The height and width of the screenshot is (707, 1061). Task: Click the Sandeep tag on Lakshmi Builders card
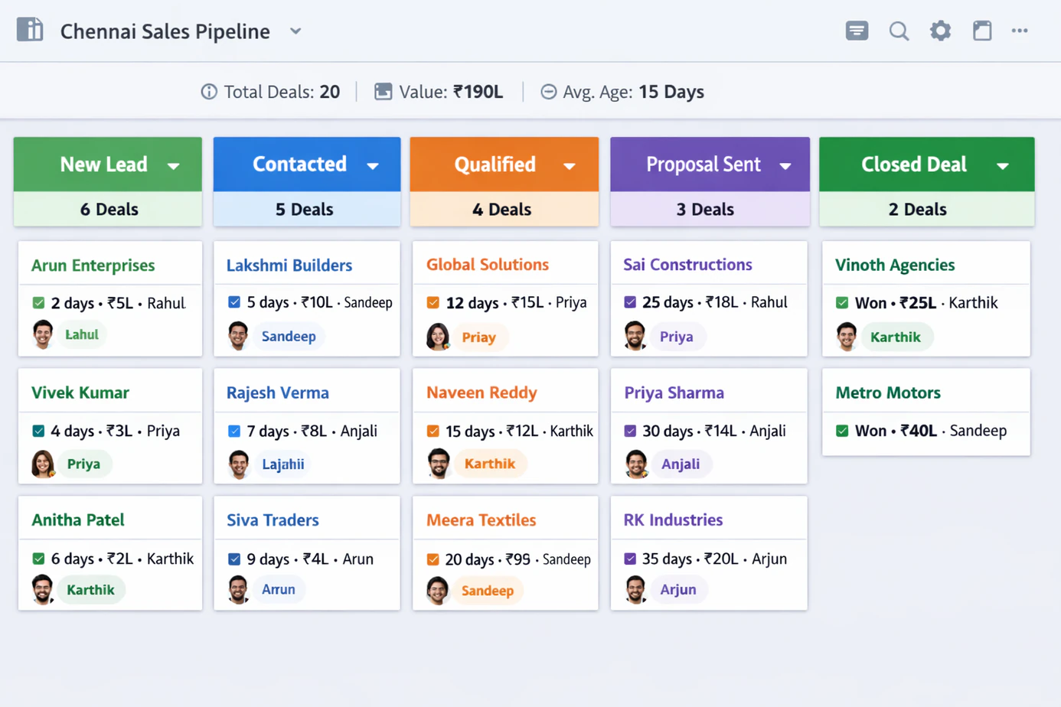[289, 337]
